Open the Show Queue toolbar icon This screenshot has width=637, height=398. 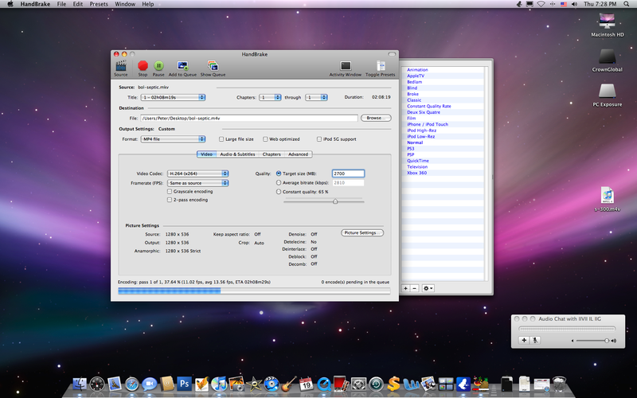pos(212,66)
